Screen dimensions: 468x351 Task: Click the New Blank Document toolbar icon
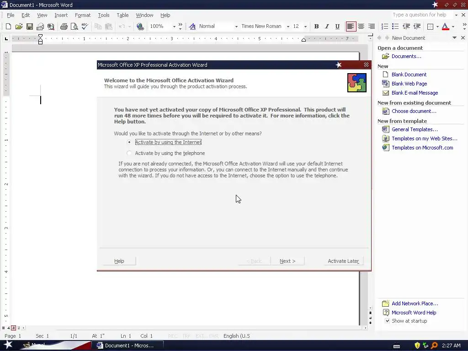click(x=8, y=26)
